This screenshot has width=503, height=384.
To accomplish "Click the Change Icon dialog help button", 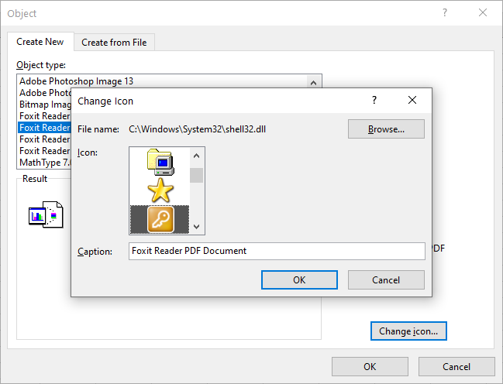I will 374,100.
